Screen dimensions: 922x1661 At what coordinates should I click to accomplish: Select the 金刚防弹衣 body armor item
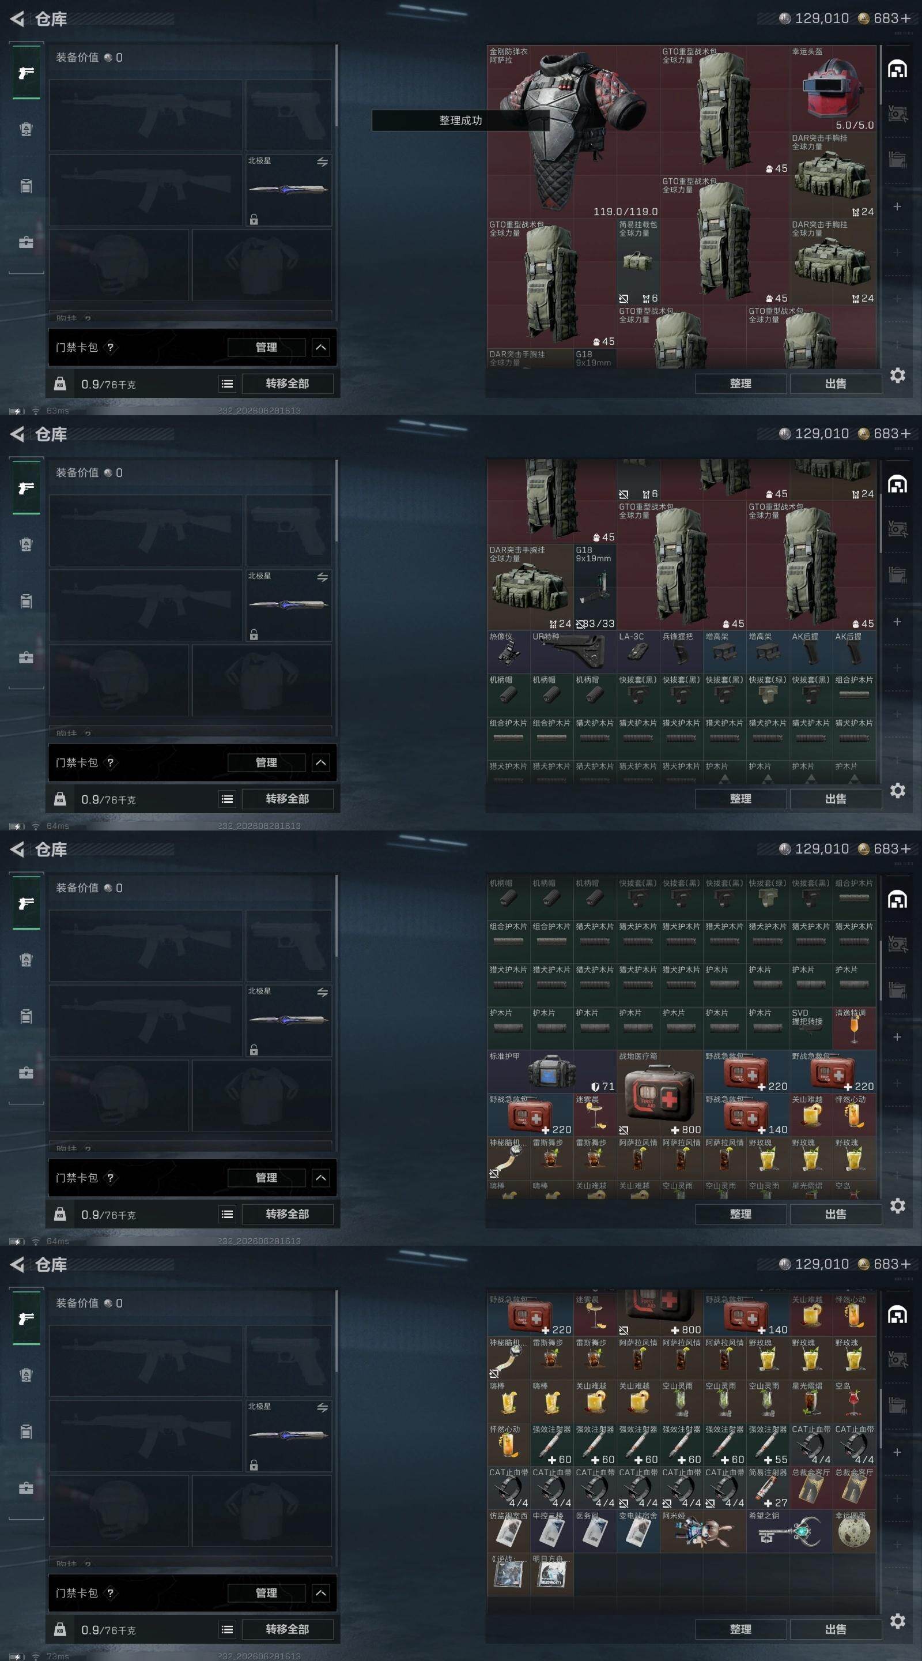point(573,131)
